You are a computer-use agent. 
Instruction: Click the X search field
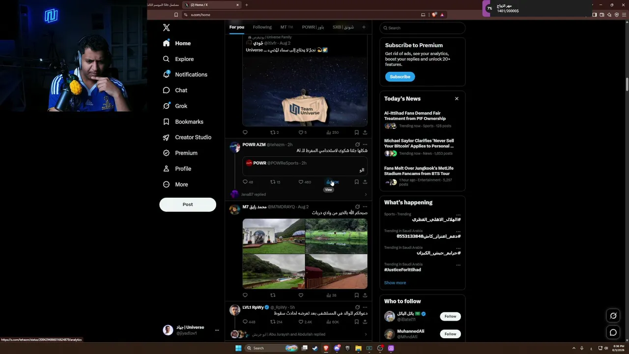click(x=423, y=28)
